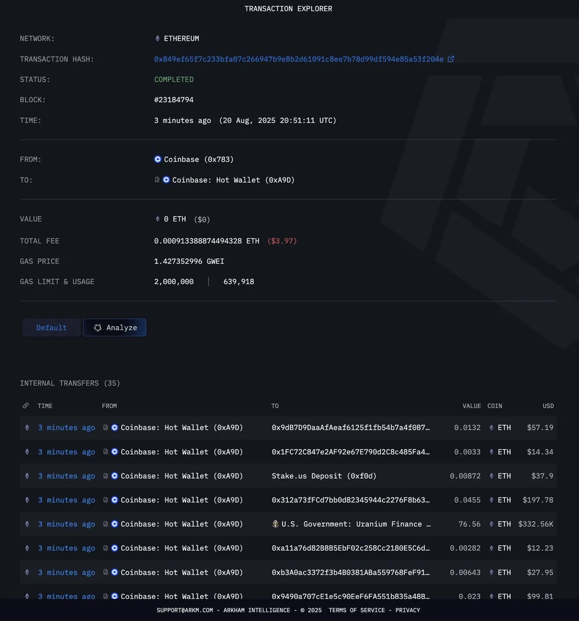The image size is (579, 621).
Task: Click the timestamp 20 Aug, 2025 20:51:11 UTC
Action: click(278, 121)
